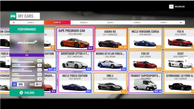The image size is (194, 109).
Task: Choose the Nismo GT-R LM Forza card
Action: (110, 61)
